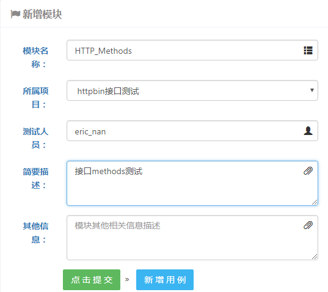This screenshot has width=328, height=292.
Task: Click the paperclip icon in 其他信息 box
Action: (x=308, y=225)
